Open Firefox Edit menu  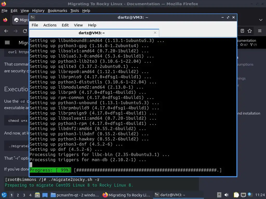(x=14, y=11)
